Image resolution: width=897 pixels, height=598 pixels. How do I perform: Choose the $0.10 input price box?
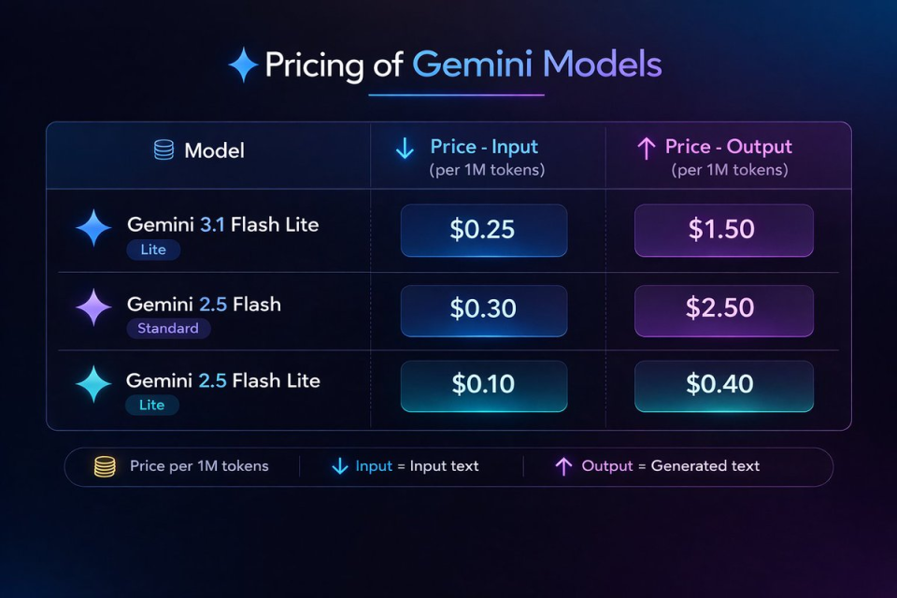pyautogui.click(x=483, y=386)
